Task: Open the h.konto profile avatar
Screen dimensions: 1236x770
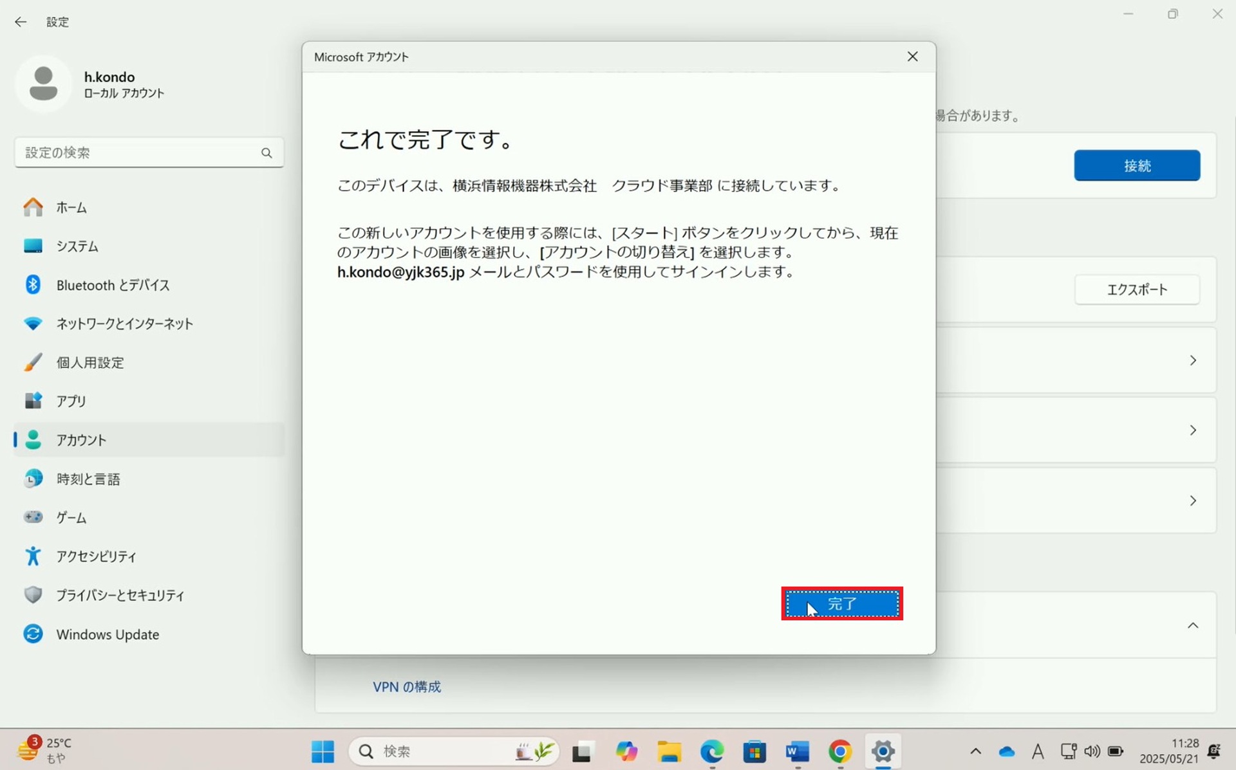Action: coord(43,84)
